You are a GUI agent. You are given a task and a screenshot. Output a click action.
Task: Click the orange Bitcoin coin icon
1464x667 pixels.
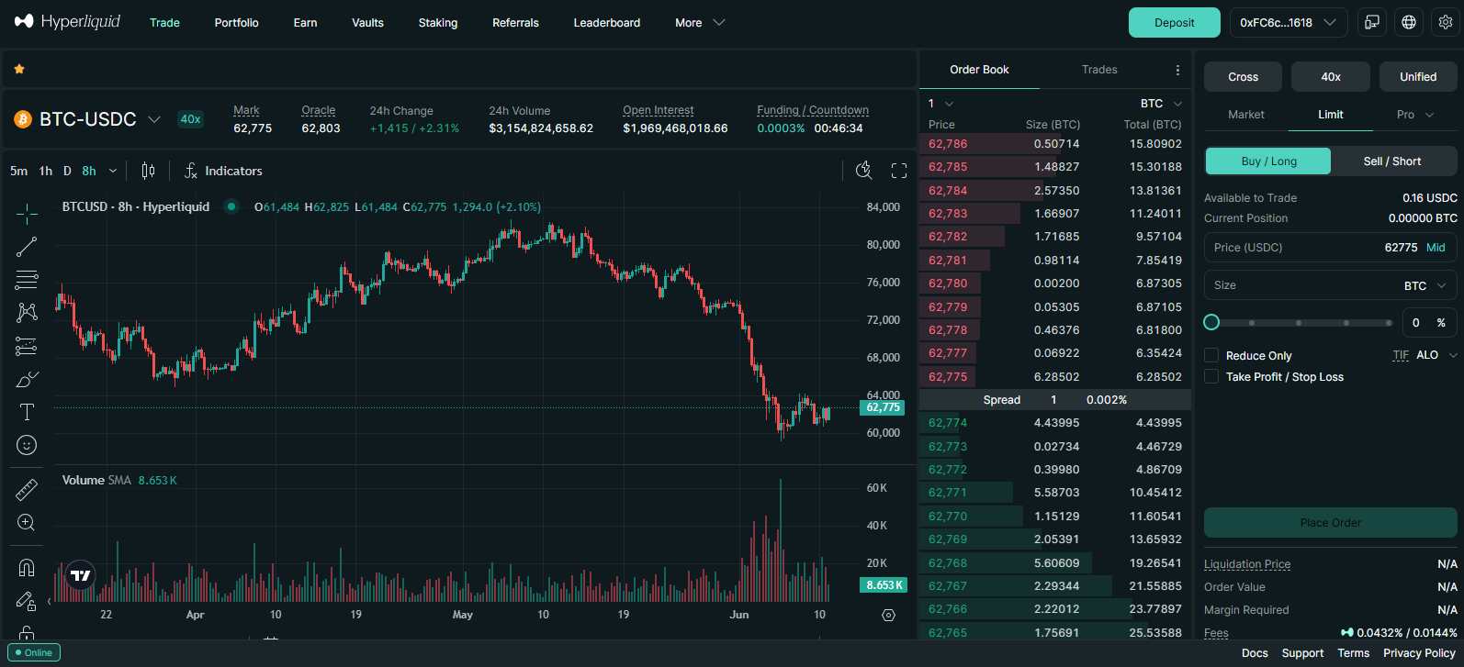(x=23, y=119)
